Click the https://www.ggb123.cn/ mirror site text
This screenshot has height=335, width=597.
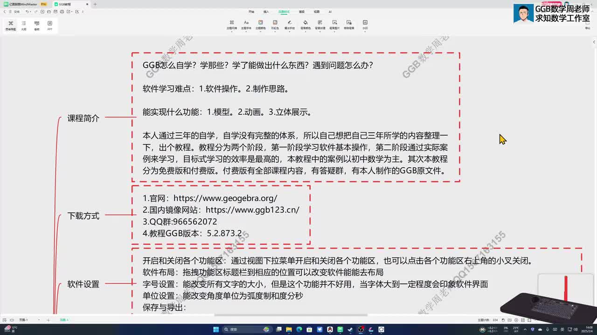(x=252, y=210)
